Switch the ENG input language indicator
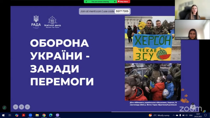 click(x=191, y=115)
